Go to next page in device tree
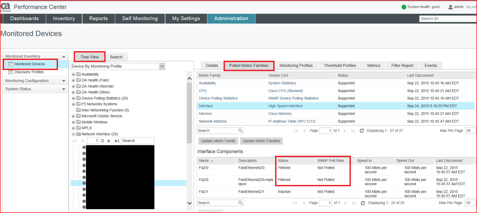This screenshot has width=477, height=213. pos(109,141)
